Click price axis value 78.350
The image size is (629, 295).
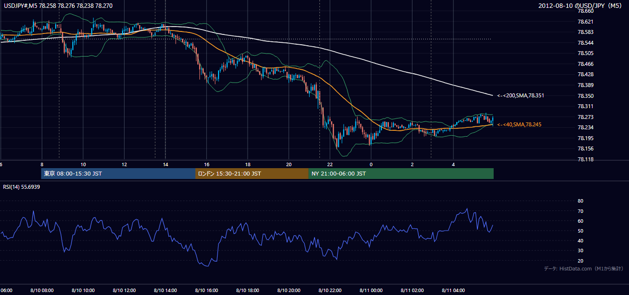click(585, 96)
